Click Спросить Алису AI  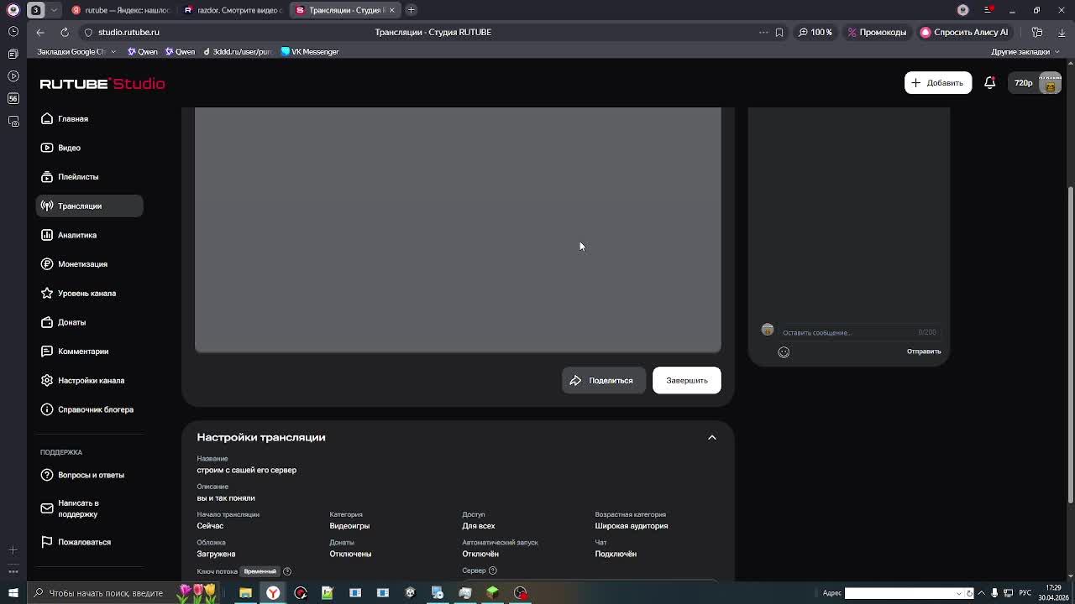[x=964, y=32]
